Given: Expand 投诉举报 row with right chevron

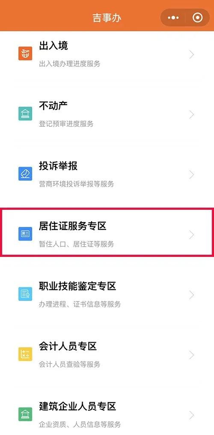Looking at the screenshot, I should tap(192, 175).
